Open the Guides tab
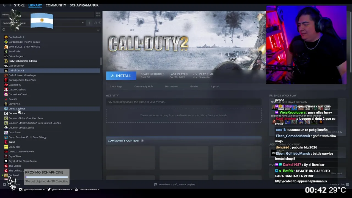Viewport: 352px width, 198px height. click(x=194, y=86)
